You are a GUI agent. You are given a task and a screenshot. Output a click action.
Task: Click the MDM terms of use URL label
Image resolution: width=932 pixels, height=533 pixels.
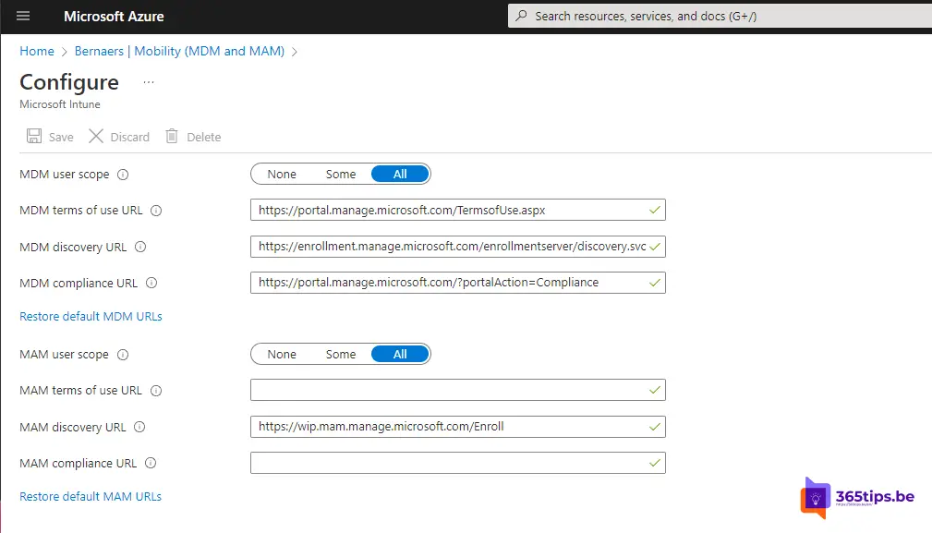81,211
